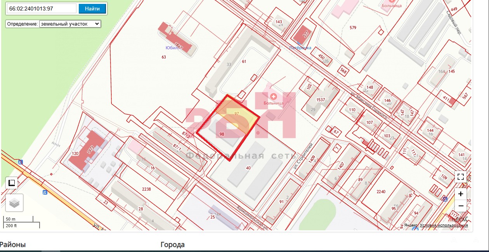Select parcel labeled 2240
489x252 pixels.
point(381,192)
